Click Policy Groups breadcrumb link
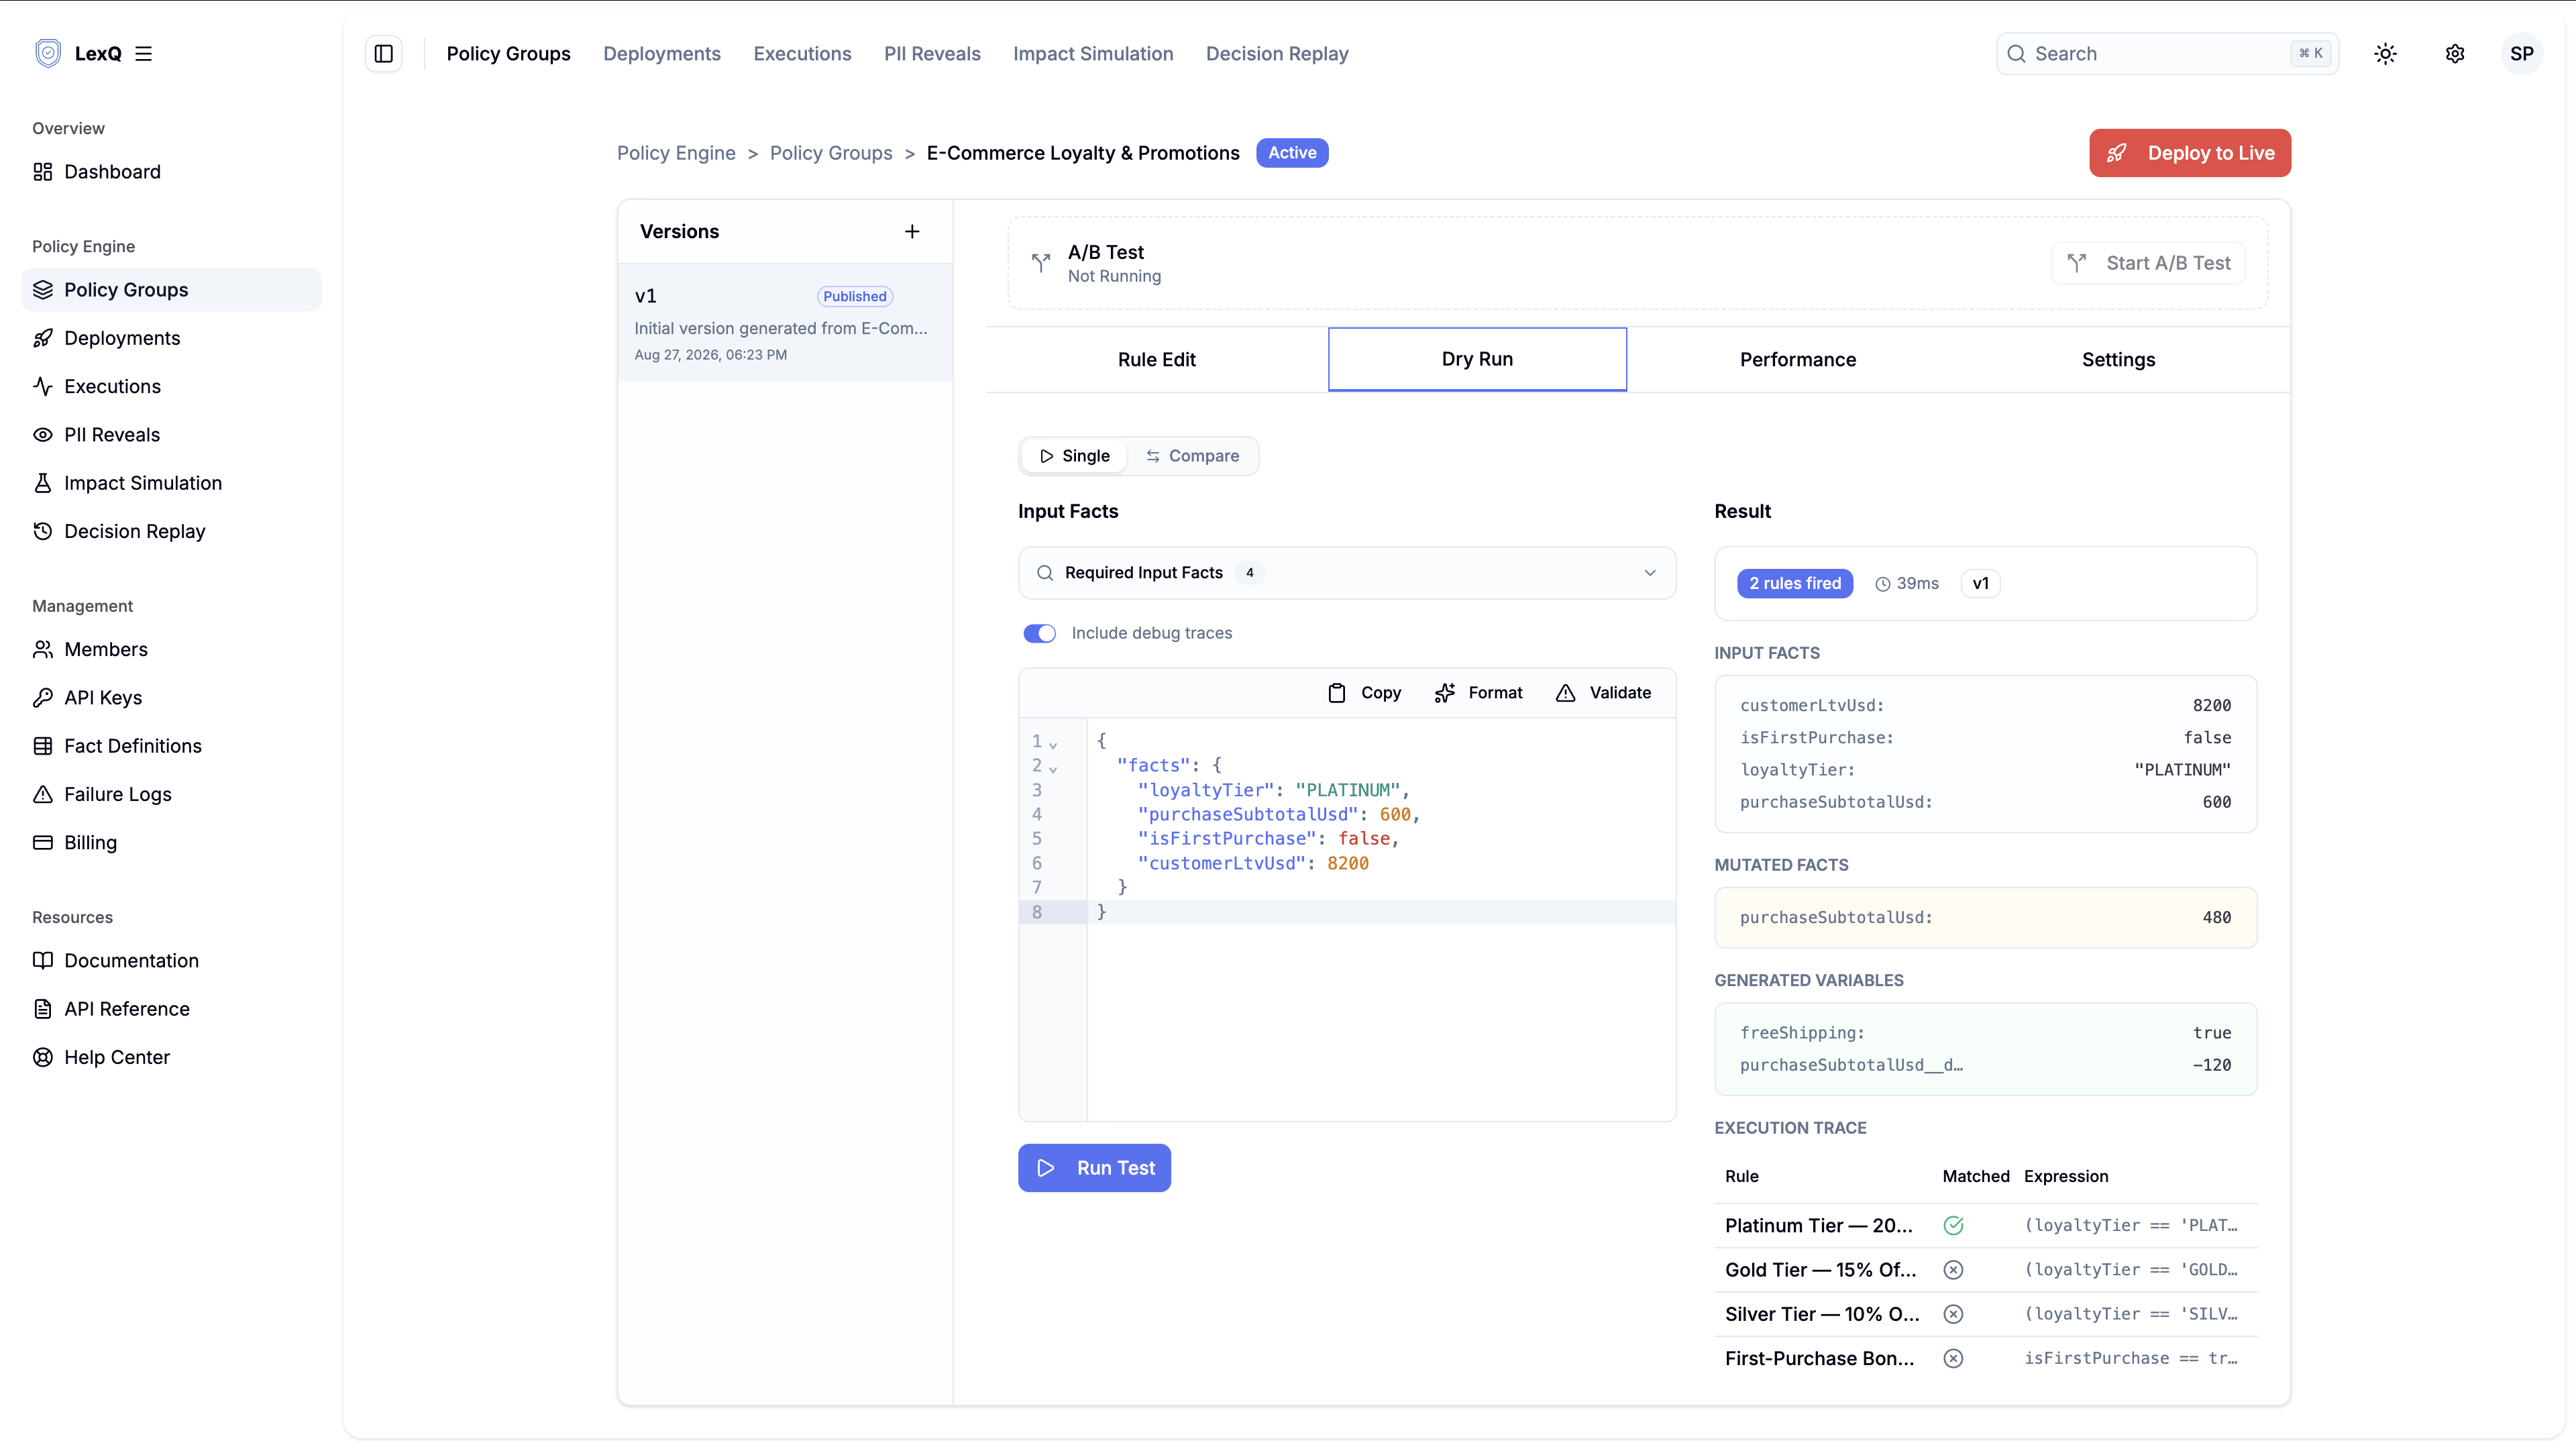 831,153
